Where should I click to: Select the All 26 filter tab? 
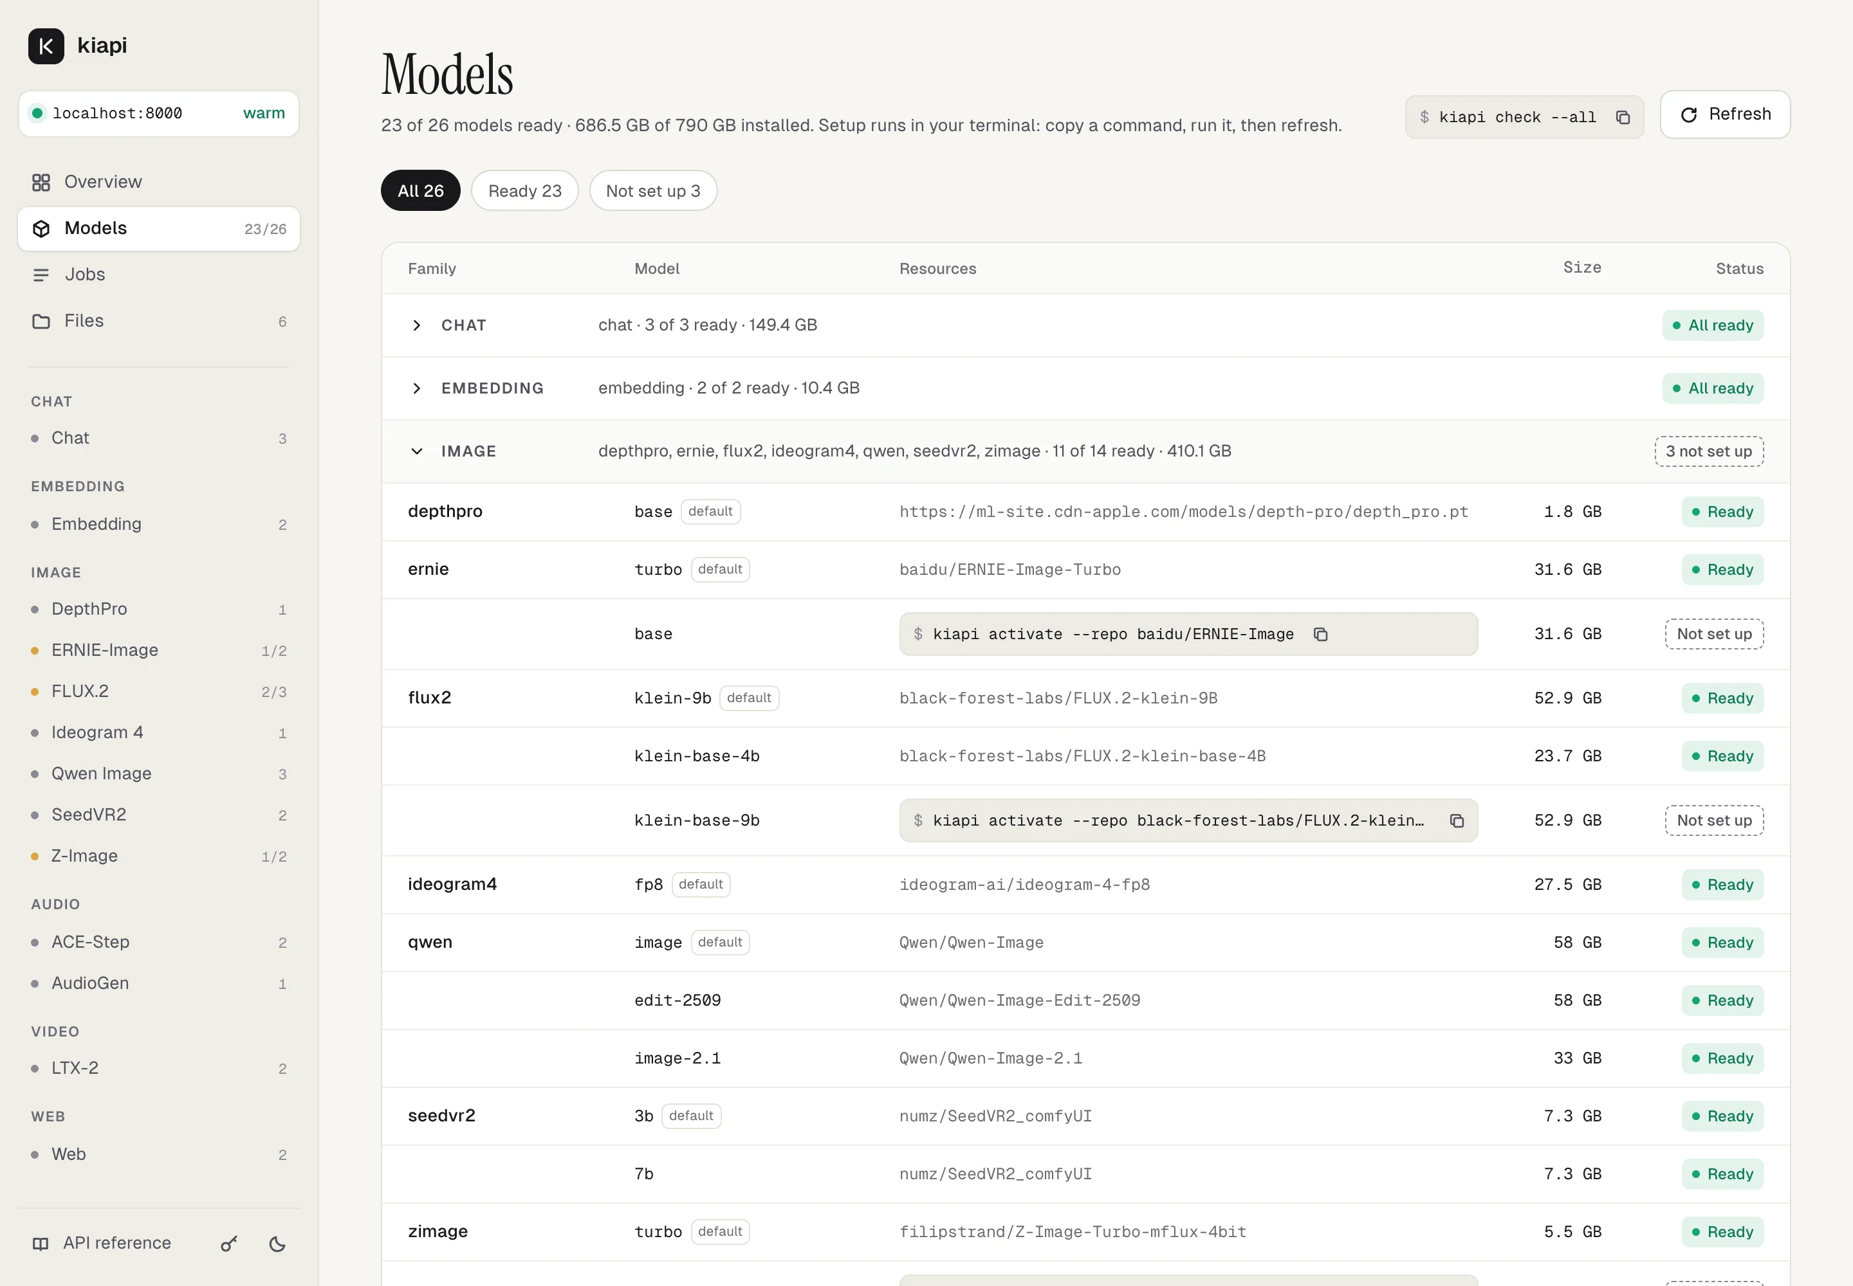[421, 191]
